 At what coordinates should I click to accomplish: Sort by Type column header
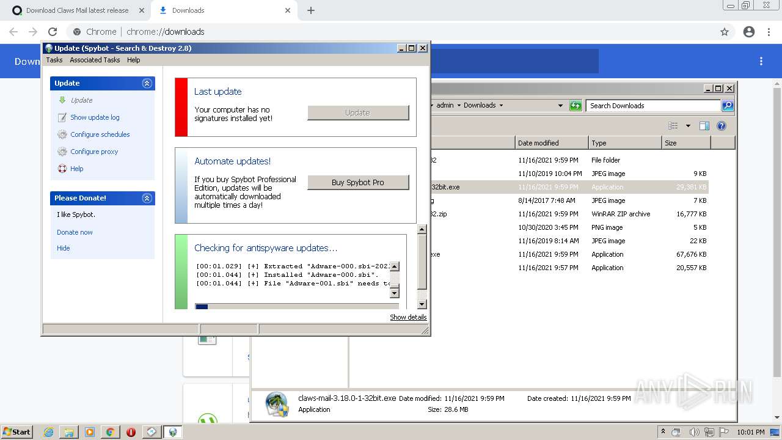tap(625, 143)
